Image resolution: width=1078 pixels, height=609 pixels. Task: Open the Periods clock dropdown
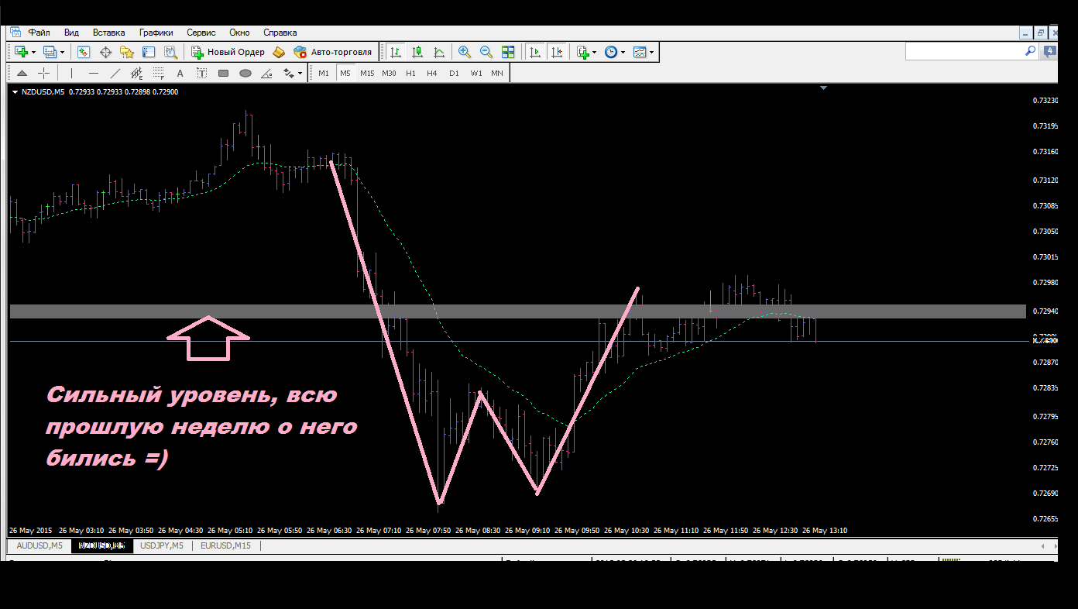pyautogui.click(x=623, y=52)
